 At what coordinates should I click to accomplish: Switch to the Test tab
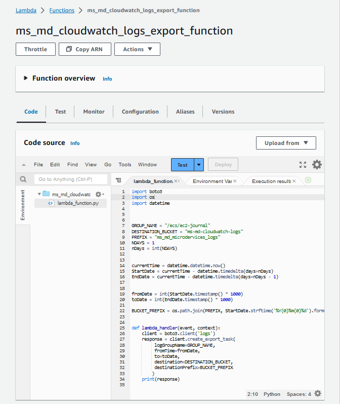(x=60, y=112)
